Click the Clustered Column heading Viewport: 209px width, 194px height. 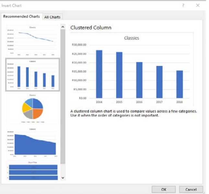(91, 28)
